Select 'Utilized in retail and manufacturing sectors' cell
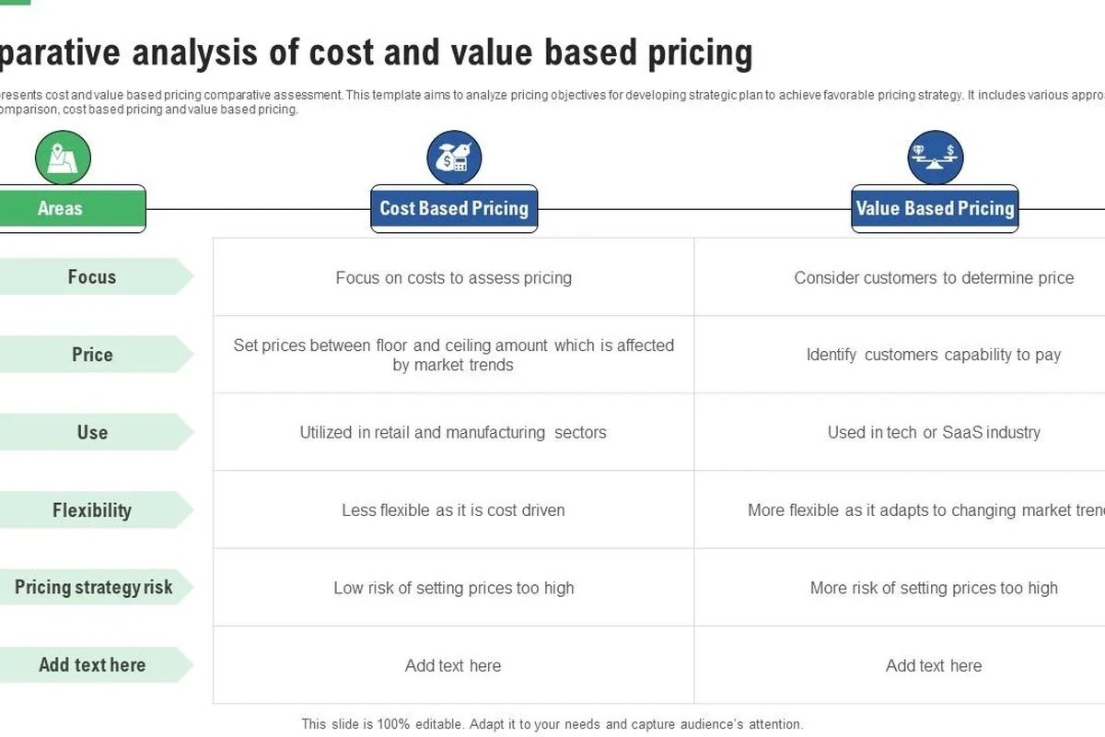Image resolution: width=1105 pixels, height=737 pixels. point(454,432)
